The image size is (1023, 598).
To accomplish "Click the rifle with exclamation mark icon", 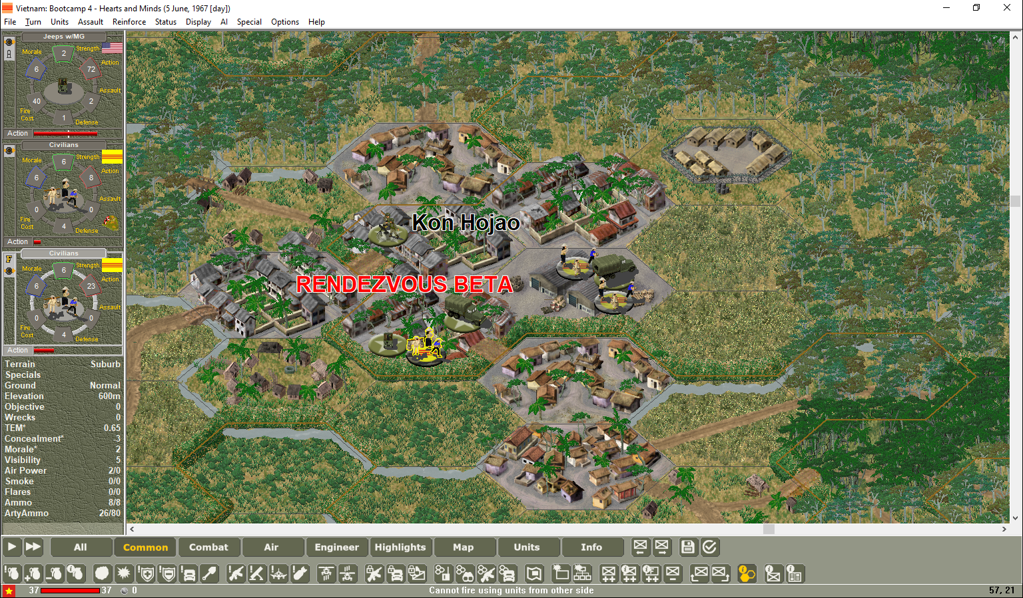I will [236, 573].
